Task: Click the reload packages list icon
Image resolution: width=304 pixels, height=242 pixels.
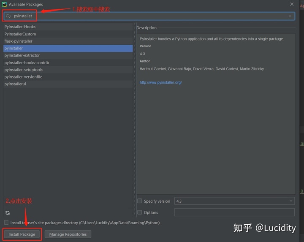Action: tap(8, 213)
